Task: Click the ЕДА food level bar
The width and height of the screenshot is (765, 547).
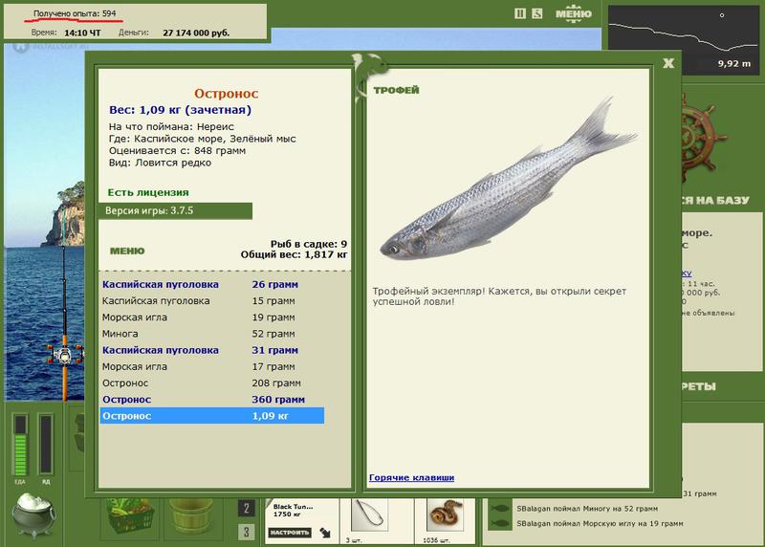Action: (x=20, y=445)
